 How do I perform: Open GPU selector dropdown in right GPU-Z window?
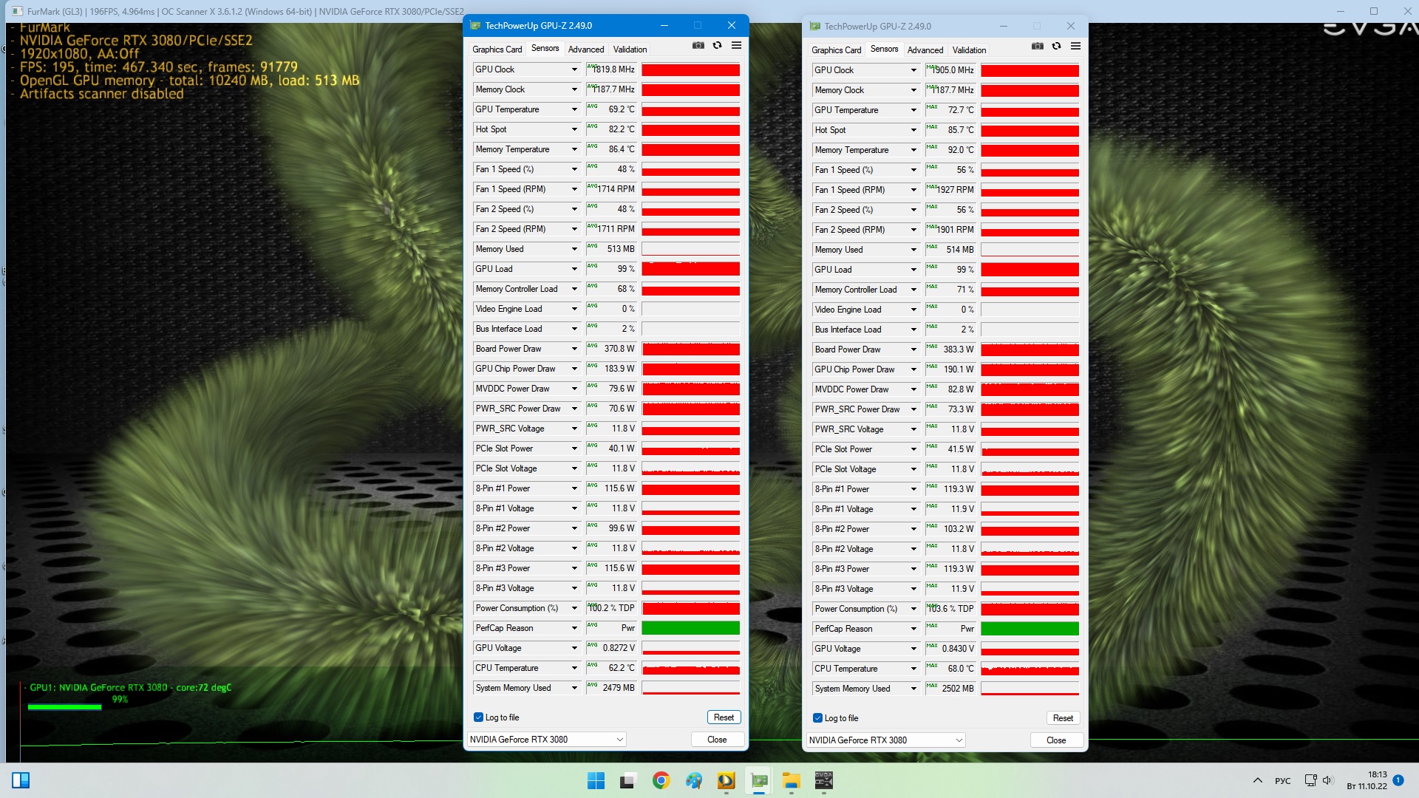885,740
